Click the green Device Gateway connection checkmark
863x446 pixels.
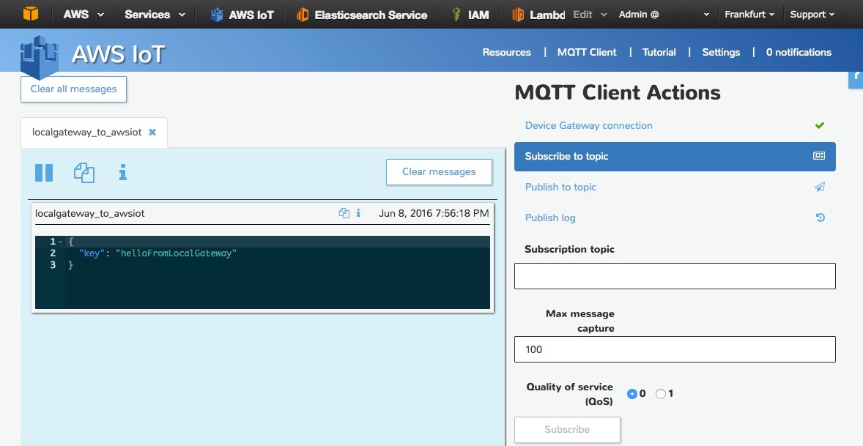(820, 125)
